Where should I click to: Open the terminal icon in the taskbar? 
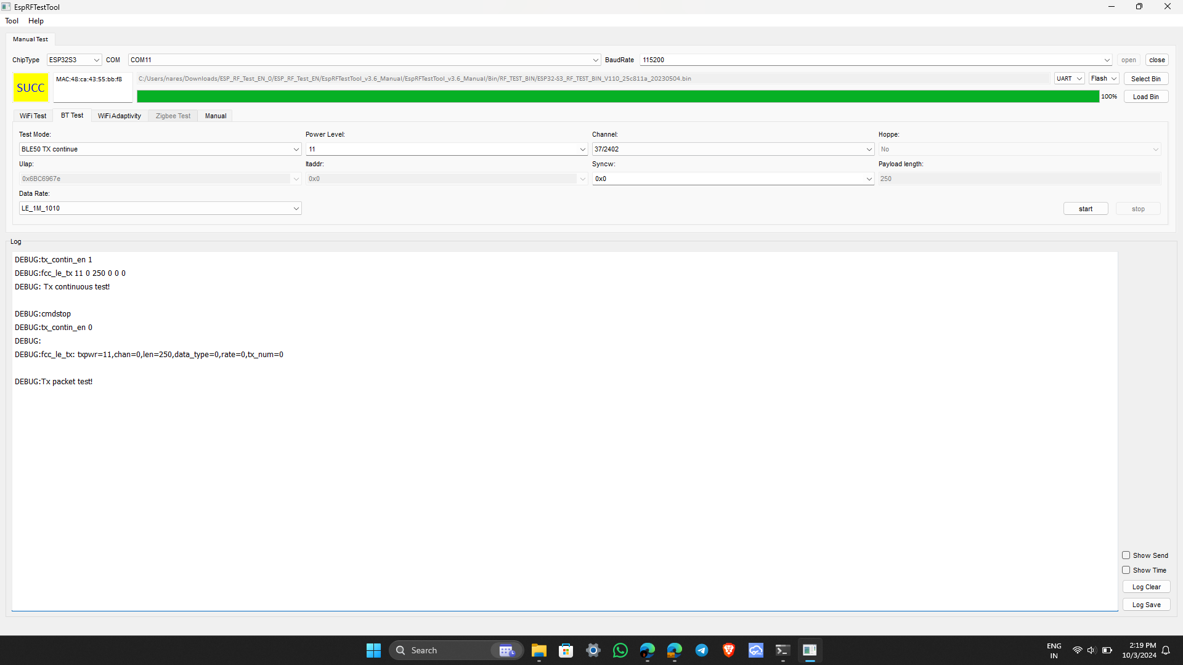click(x=783, y=650)
